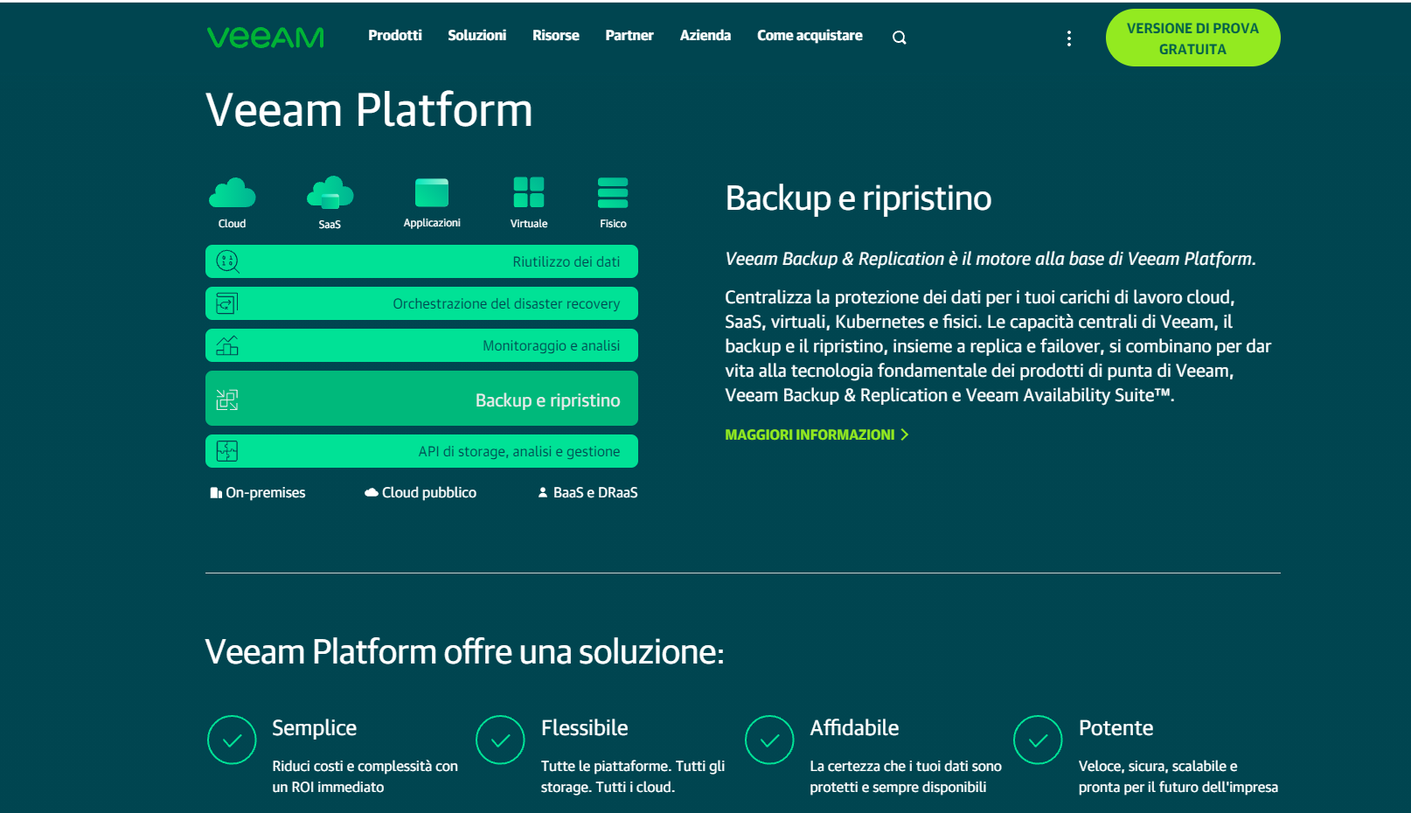Click the Cloud pubblico label
This screenshot has width=1411, height=813.
429,493
